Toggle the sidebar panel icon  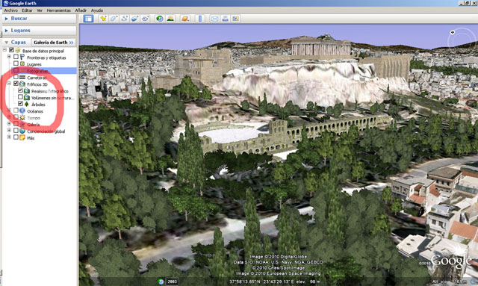click(x=88, y=19)
